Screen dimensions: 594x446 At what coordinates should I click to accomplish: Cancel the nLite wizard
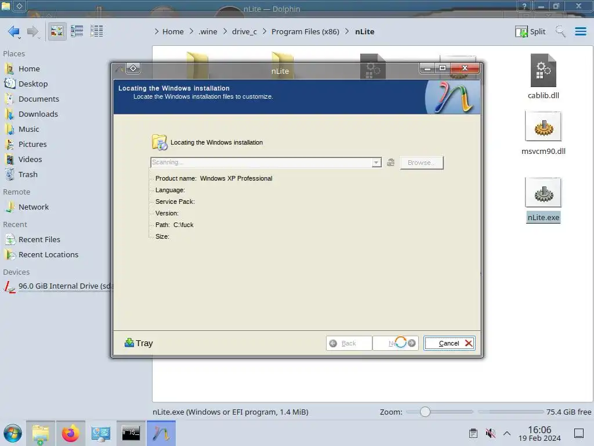(x=450, y=343)
